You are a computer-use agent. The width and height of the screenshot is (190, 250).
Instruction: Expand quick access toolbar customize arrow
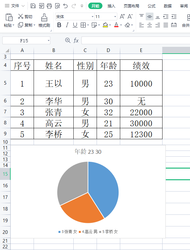[82, 6]
